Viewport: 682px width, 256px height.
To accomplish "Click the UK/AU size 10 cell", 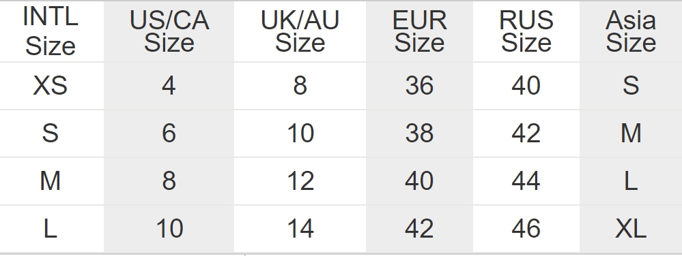I will click(300, 133).
